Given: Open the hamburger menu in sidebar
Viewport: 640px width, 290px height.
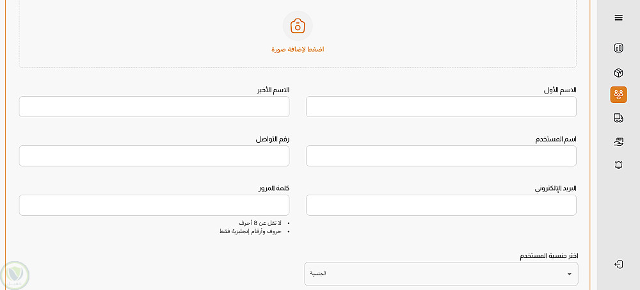Looking at the screenshot, I should pyautogui.click(x=618, y=18).
